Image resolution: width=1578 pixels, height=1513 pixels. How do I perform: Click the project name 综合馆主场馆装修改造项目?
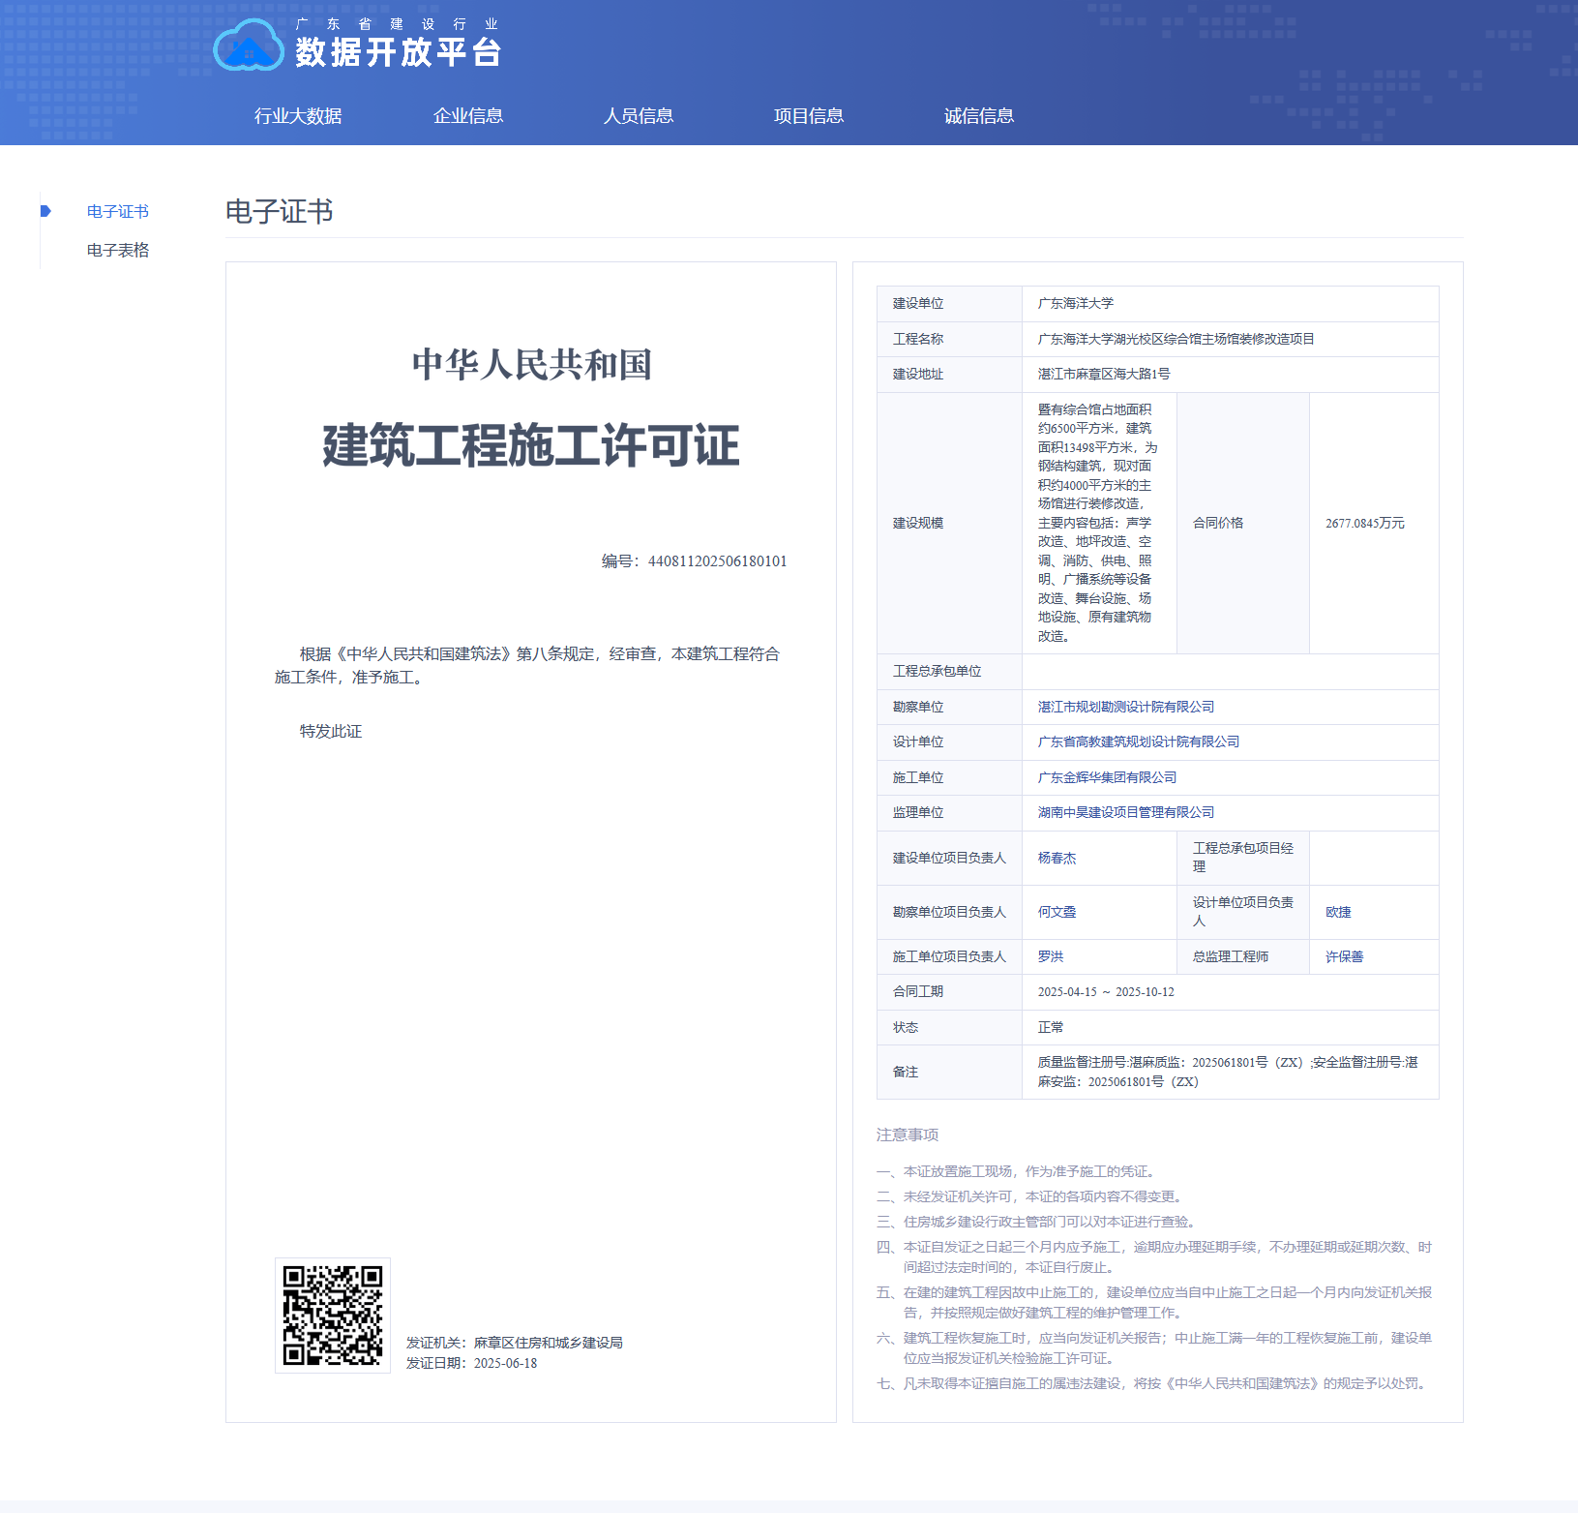click(1176, 339)
